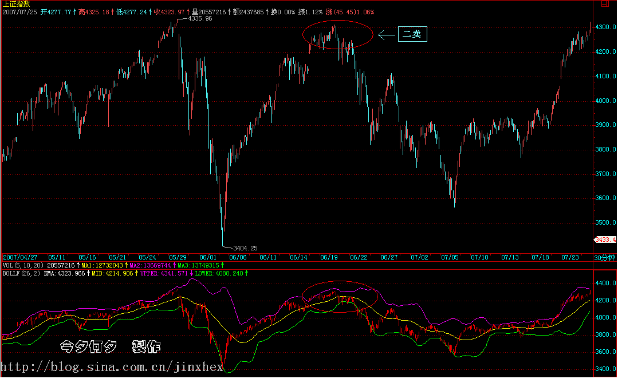
Task: Click the red window icon at top-right corner
Action: point(605,3)
